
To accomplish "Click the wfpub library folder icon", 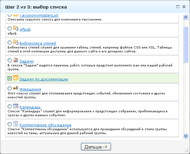I will (16, 28).
